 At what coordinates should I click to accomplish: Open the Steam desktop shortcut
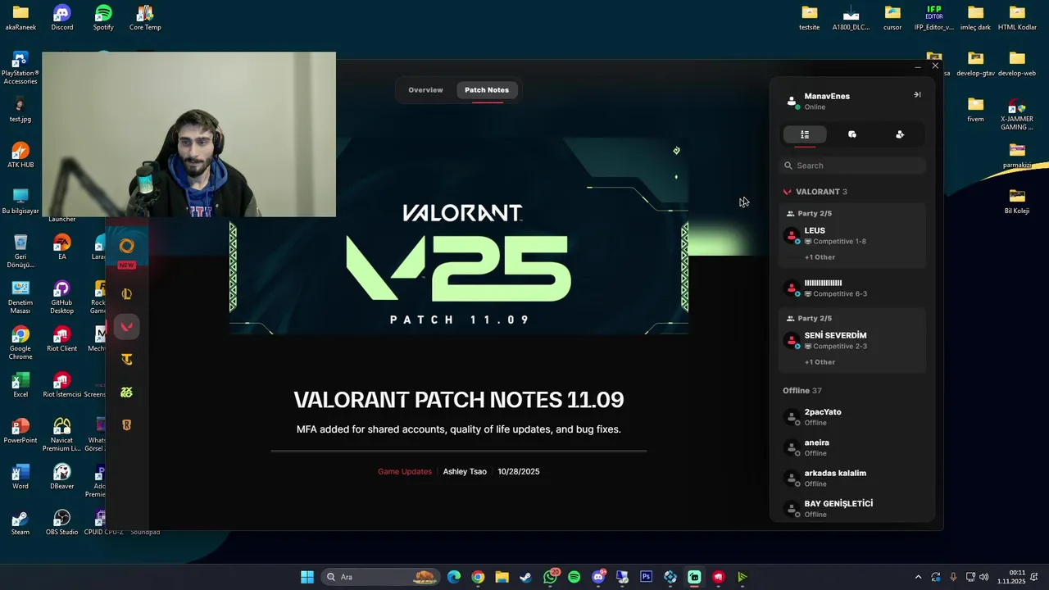pyautogui.click(x=20, y=522)
